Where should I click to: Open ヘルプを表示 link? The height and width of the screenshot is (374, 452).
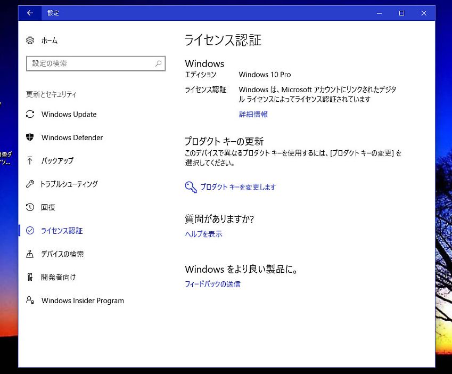(204, 234)
